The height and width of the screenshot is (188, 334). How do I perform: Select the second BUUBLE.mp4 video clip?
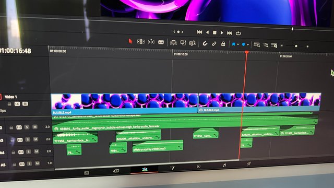(x=259, y=102)
